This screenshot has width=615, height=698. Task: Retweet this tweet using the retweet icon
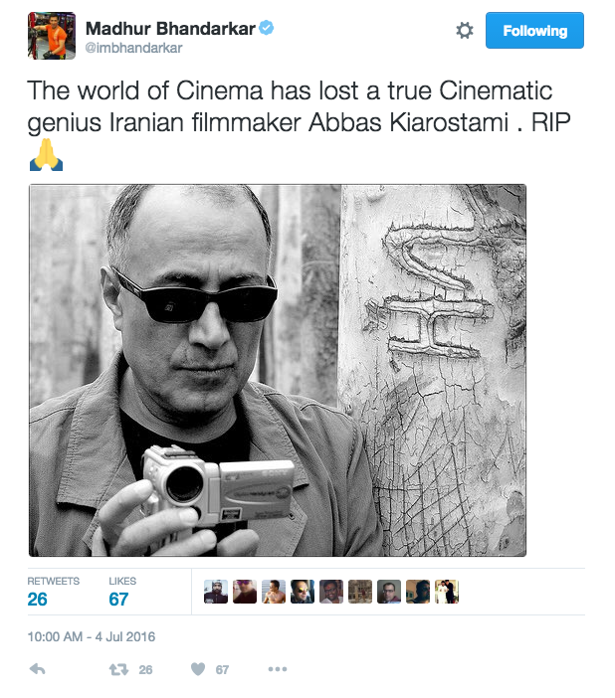click(116, 669)
